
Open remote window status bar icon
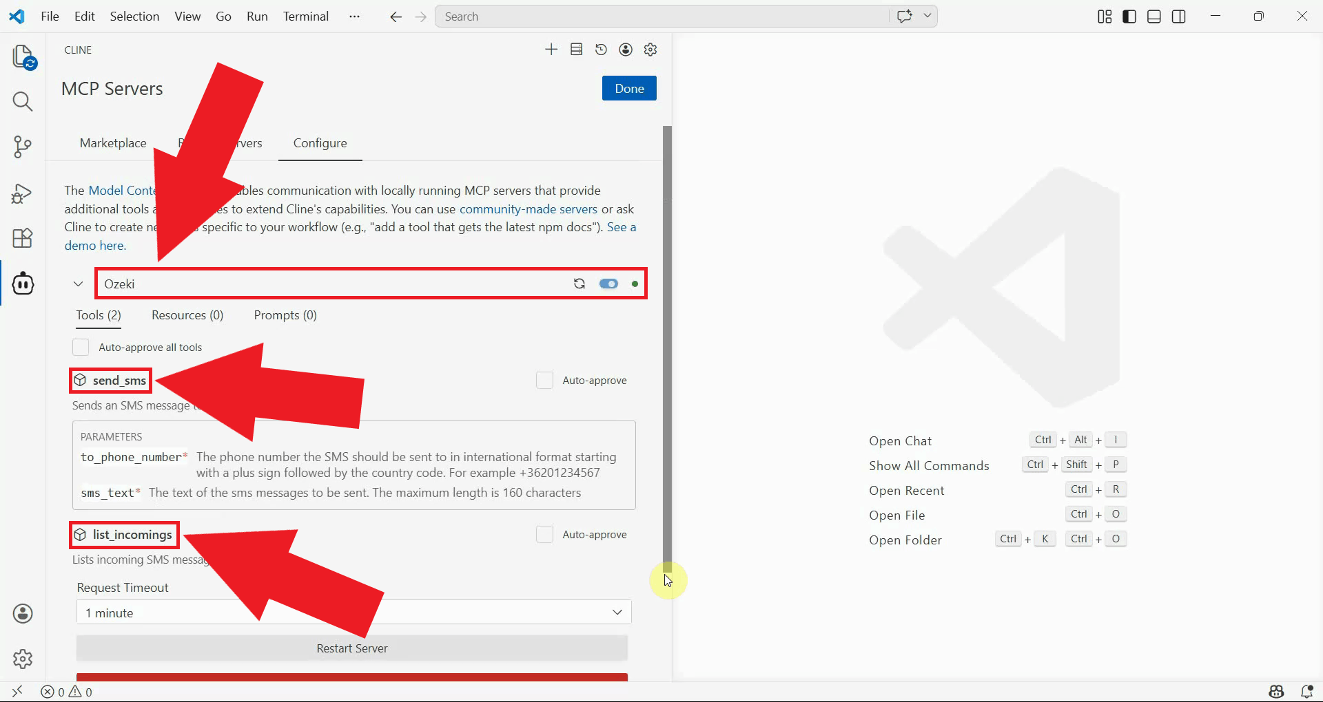point(17,691)
